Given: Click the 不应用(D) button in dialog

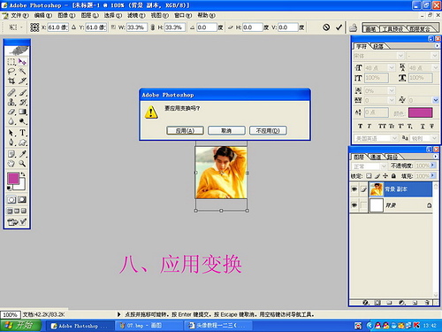Looking at the screenshot, I should (x=268, y=130).
